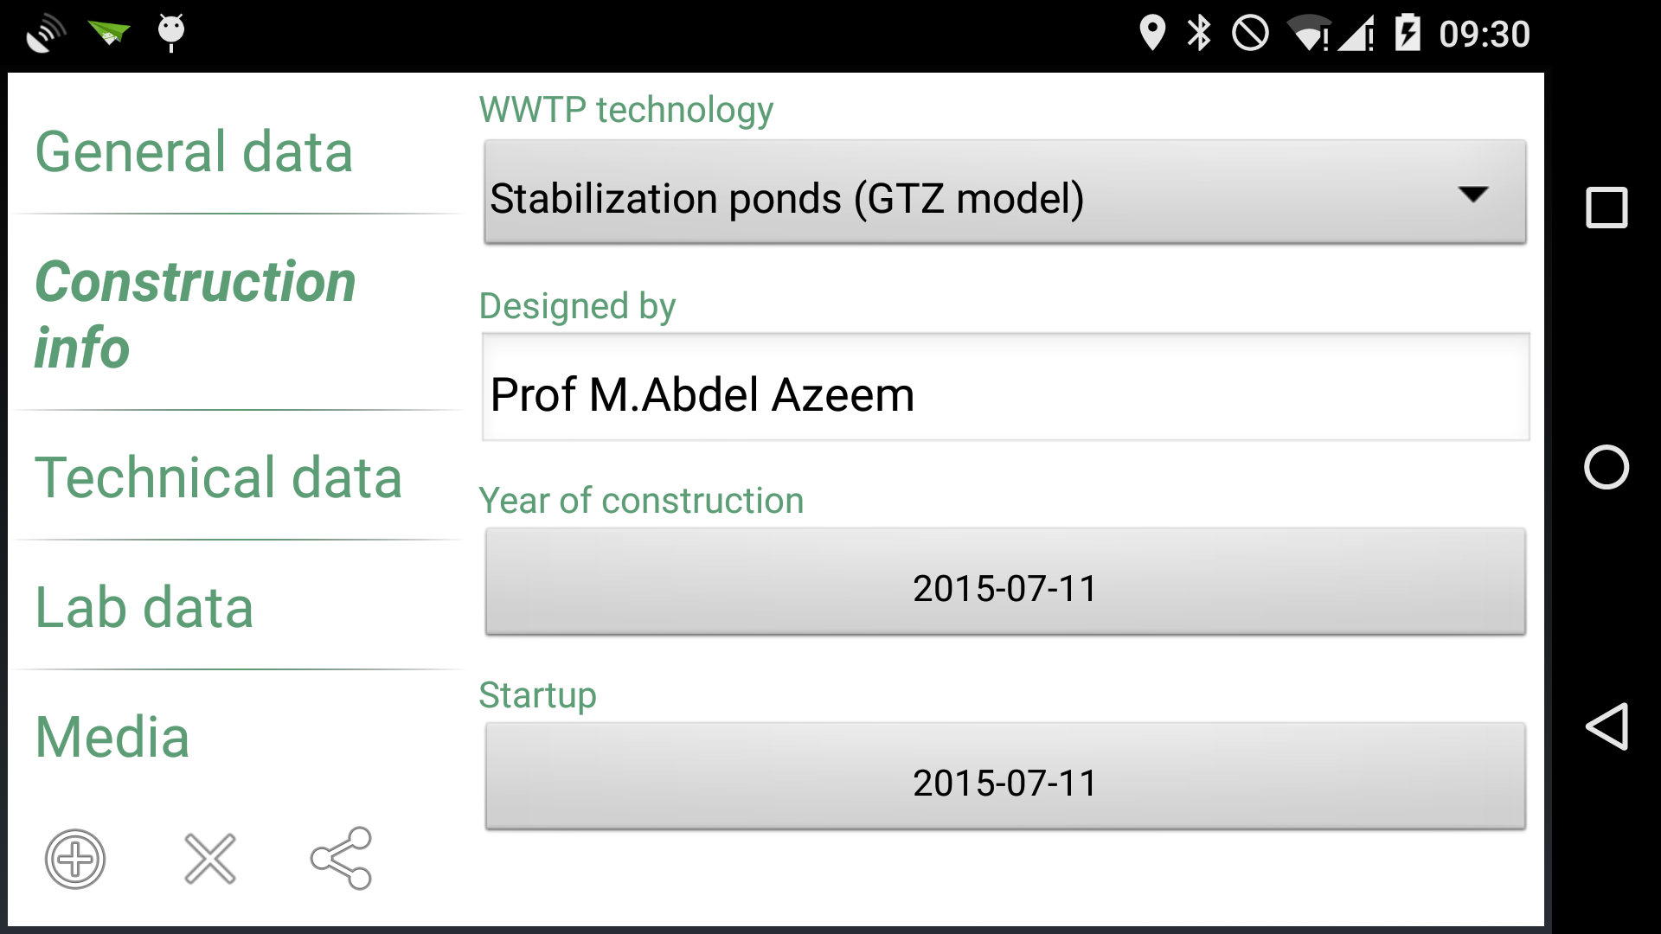The width and height of the screenshot is (1661, 934).
Task: Tap the Bluetooth status icon
Action: 1199,34
